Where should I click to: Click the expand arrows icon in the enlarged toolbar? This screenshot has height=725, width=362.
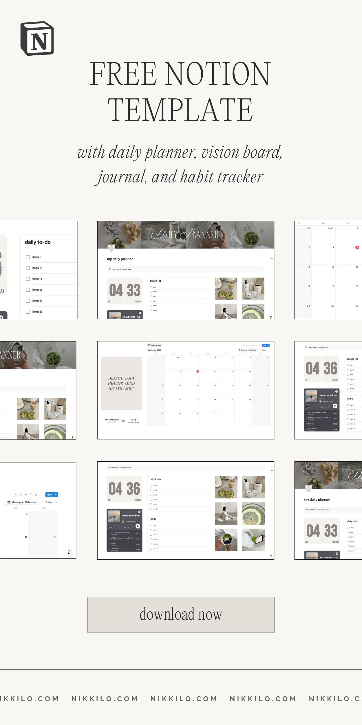coord(36,494)
